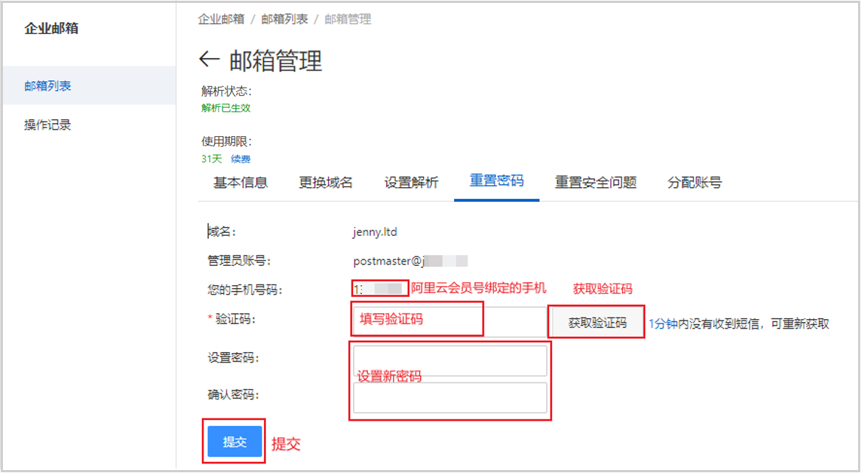
Task: Switch to the 基本信息 tab
Action: (240, 183)
